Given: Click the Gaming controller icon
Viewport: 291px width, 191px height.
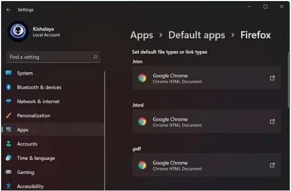Looking at the screenshot, I should pos(8,172).
